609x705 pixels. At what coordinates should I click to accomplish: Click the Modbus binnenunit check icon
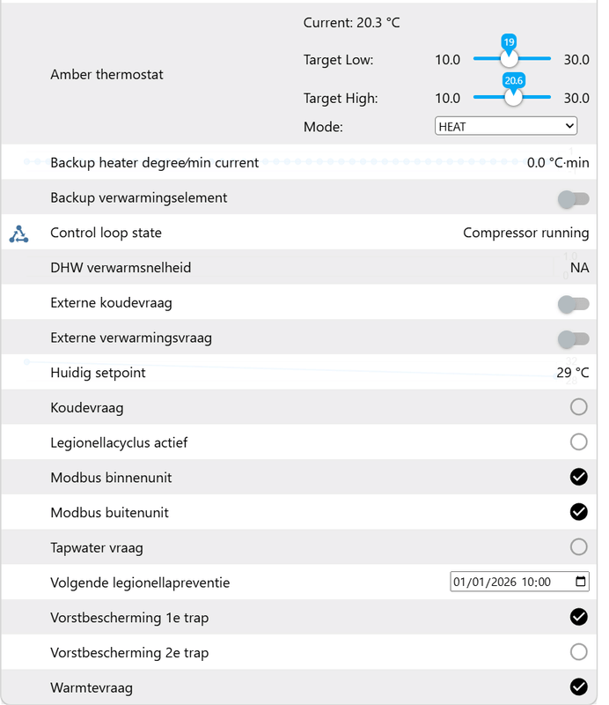click(578, 477)
